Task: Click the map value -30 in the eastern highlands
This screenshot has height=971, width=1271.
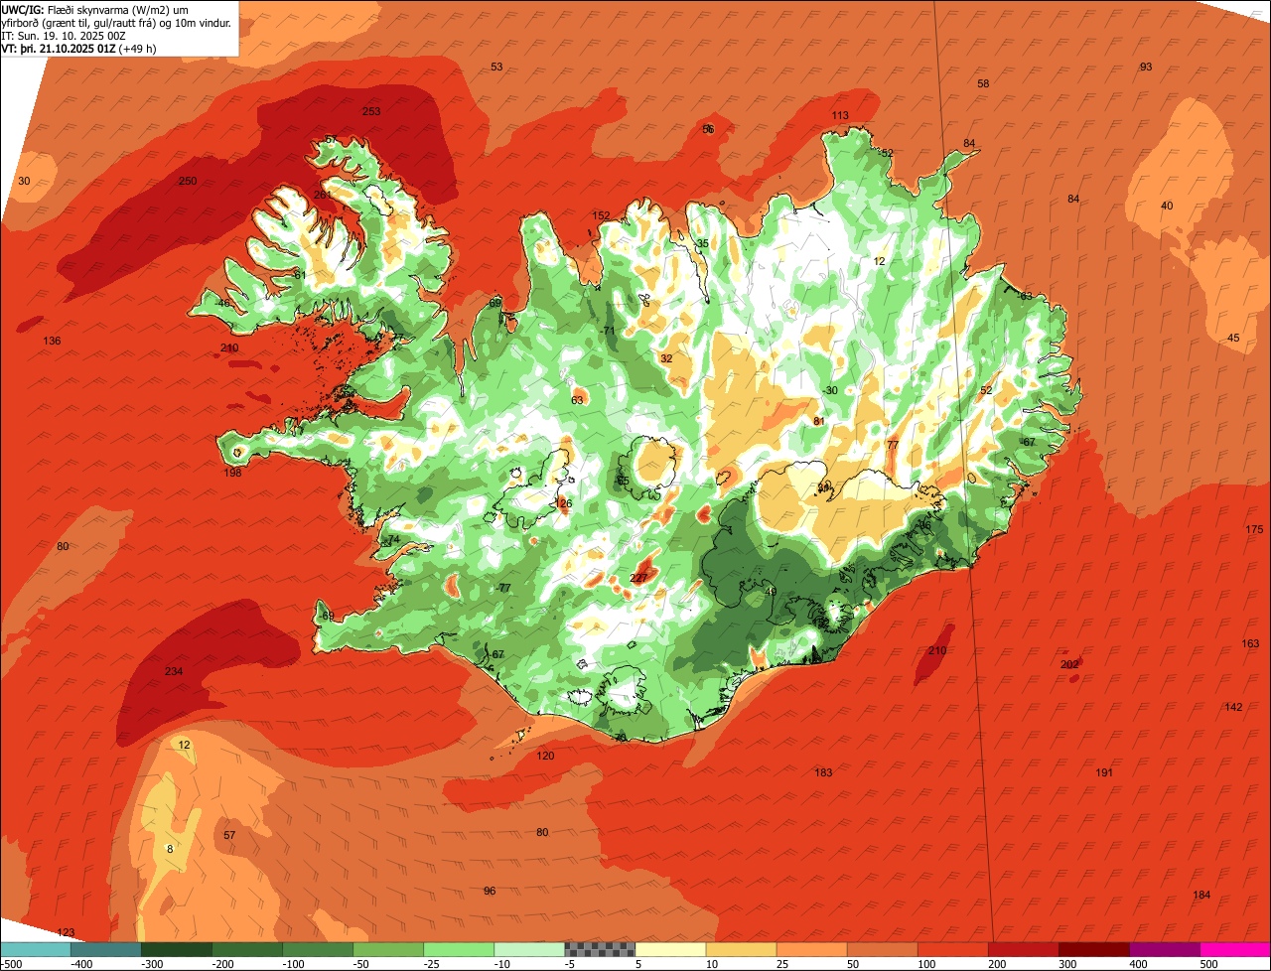Action: pyautogui.click(x=830, y=390)
